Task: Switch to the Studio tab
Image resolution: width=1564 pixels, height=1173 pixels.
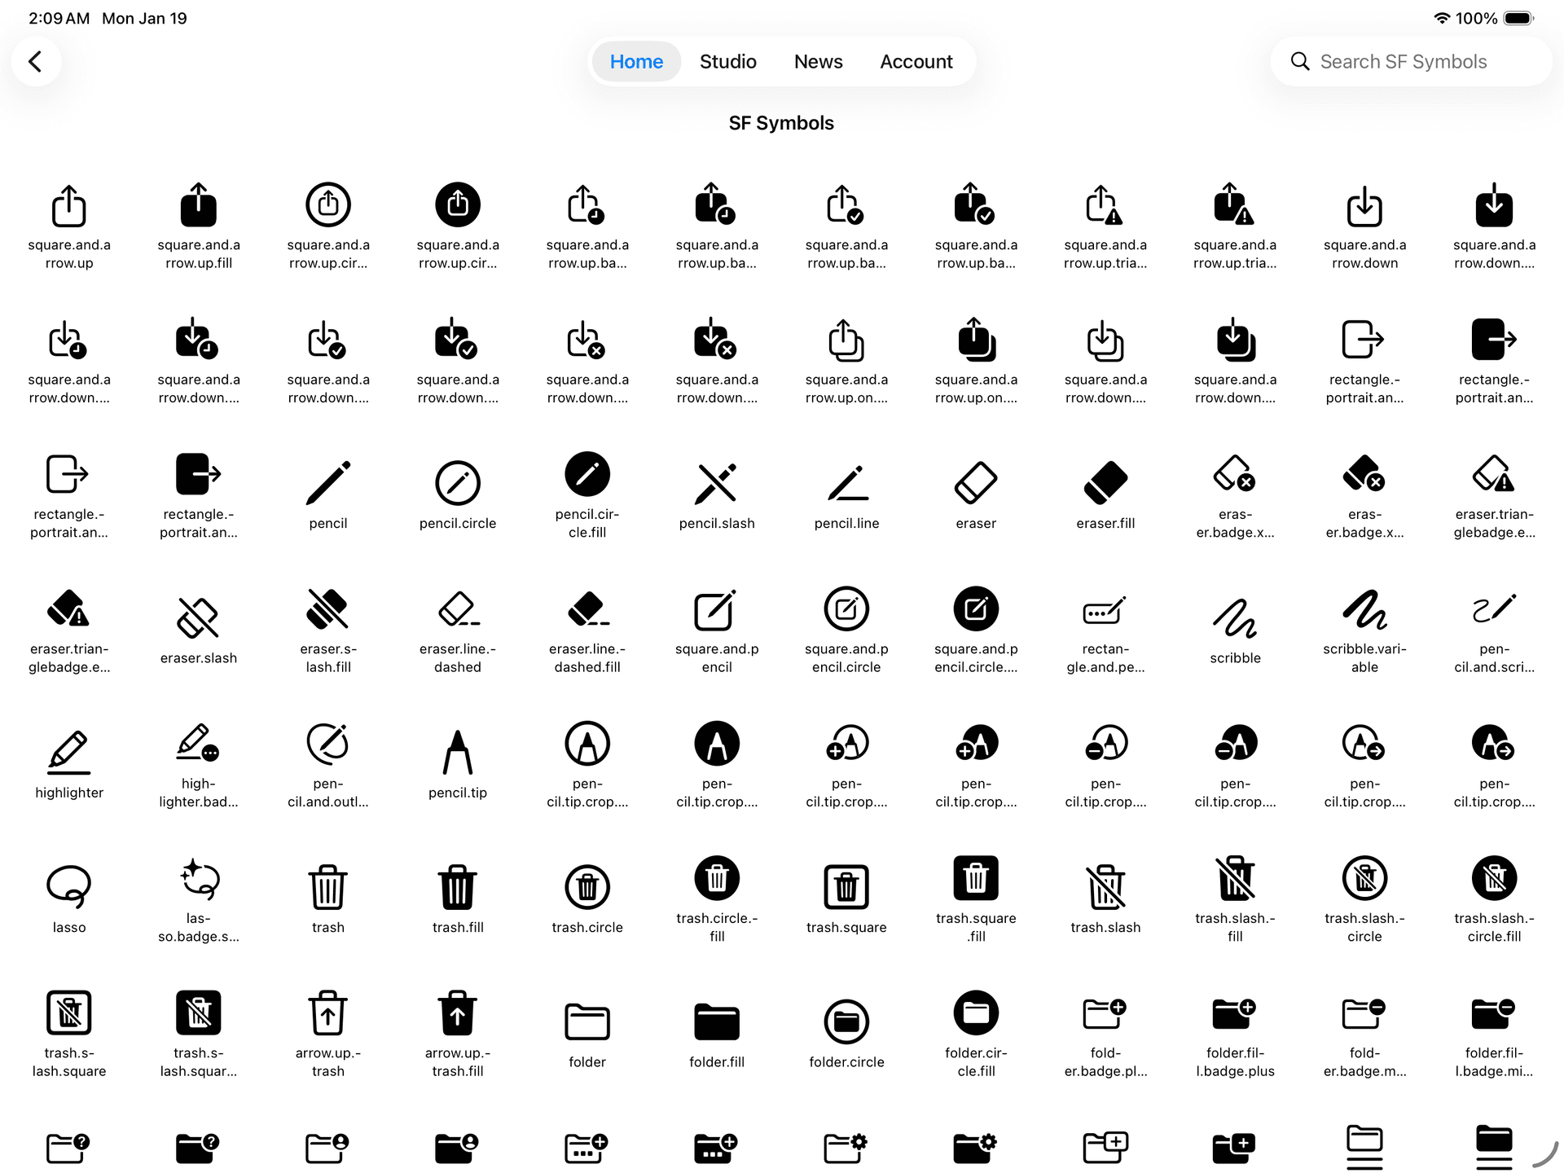Action: coord(727,61)
